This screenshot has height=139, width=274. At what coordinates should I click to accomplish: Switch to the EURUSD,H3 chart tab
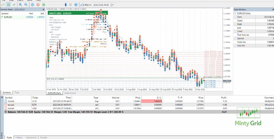click(x=70, y=93)
